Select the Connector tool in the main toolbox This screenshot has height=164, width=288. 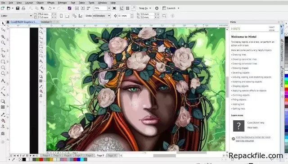[x=3, y=94]
